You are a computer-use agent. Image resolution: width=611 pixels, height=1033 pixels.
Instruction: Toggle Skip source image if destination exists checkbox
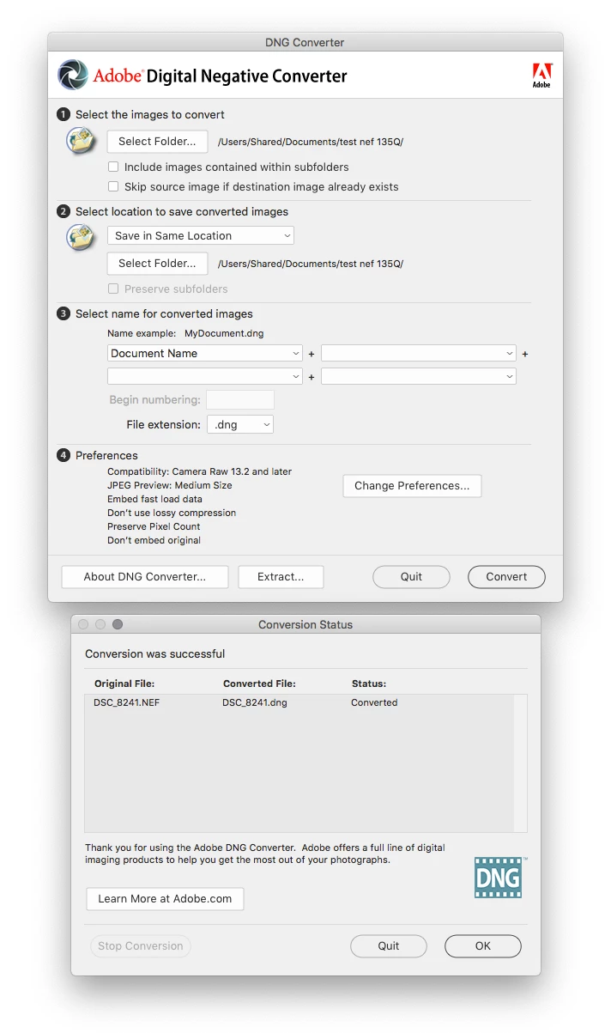coord(113,186)
